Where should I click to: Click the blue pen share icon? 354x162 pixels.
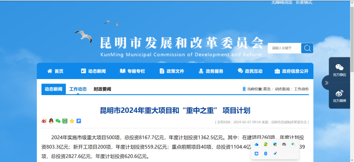[79, 121]
